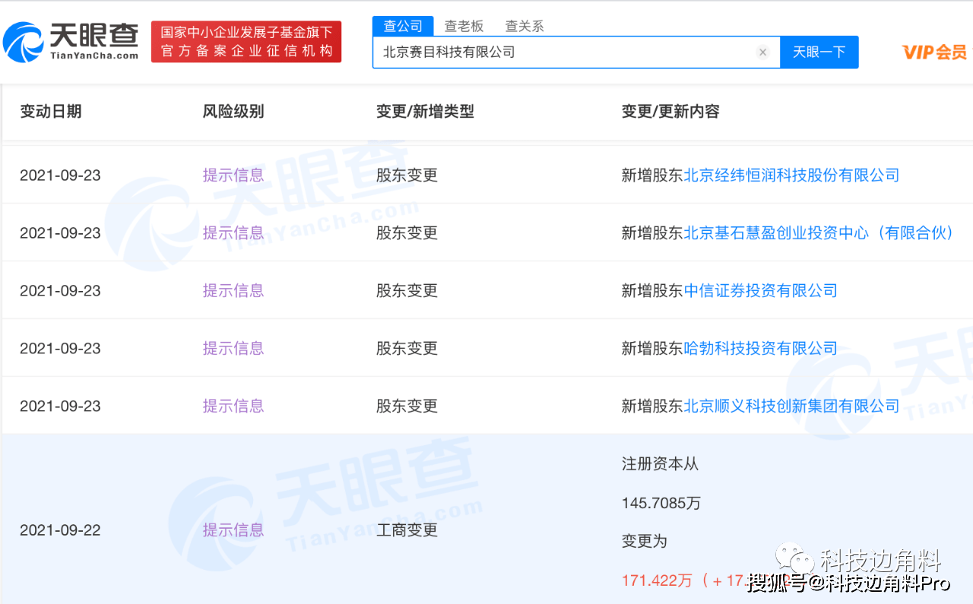Click 提示信息 in the 2021-09-22 row
The image size is (973, 604).
coord(233,530)
